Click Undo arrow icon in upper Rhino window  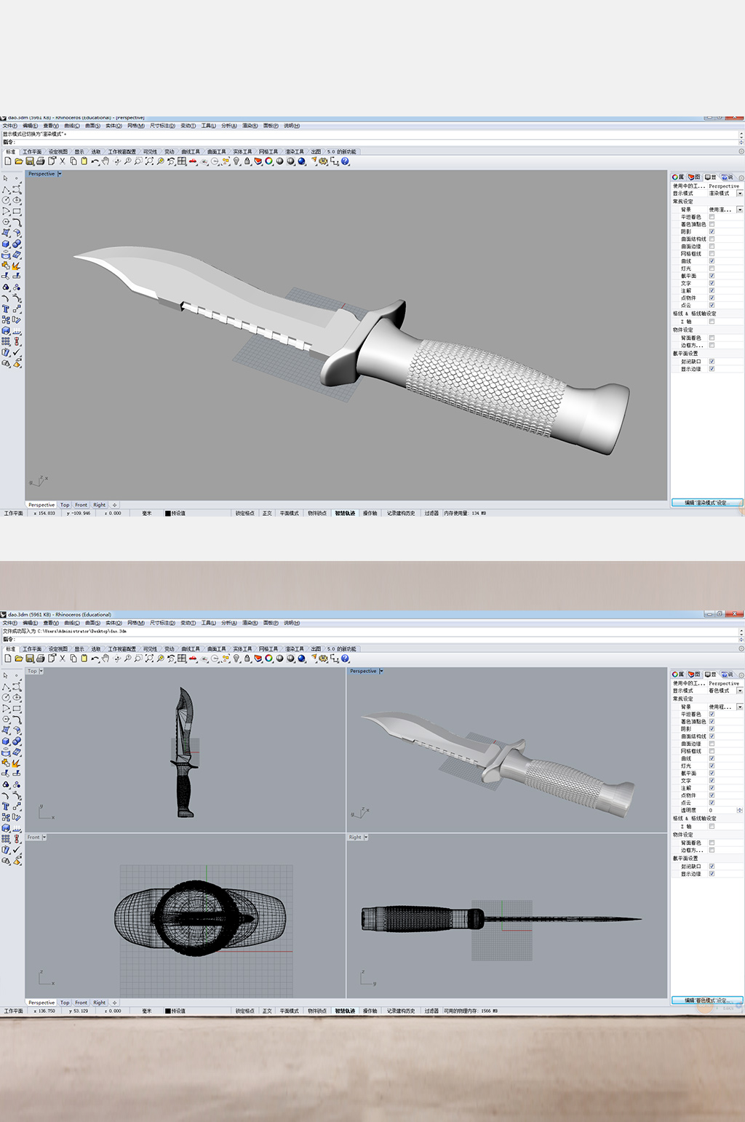[x=95, y=162]
